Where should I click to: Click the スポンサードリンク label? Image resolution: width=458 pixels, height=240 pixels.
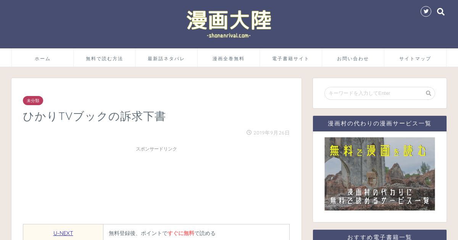click(156, 149)
